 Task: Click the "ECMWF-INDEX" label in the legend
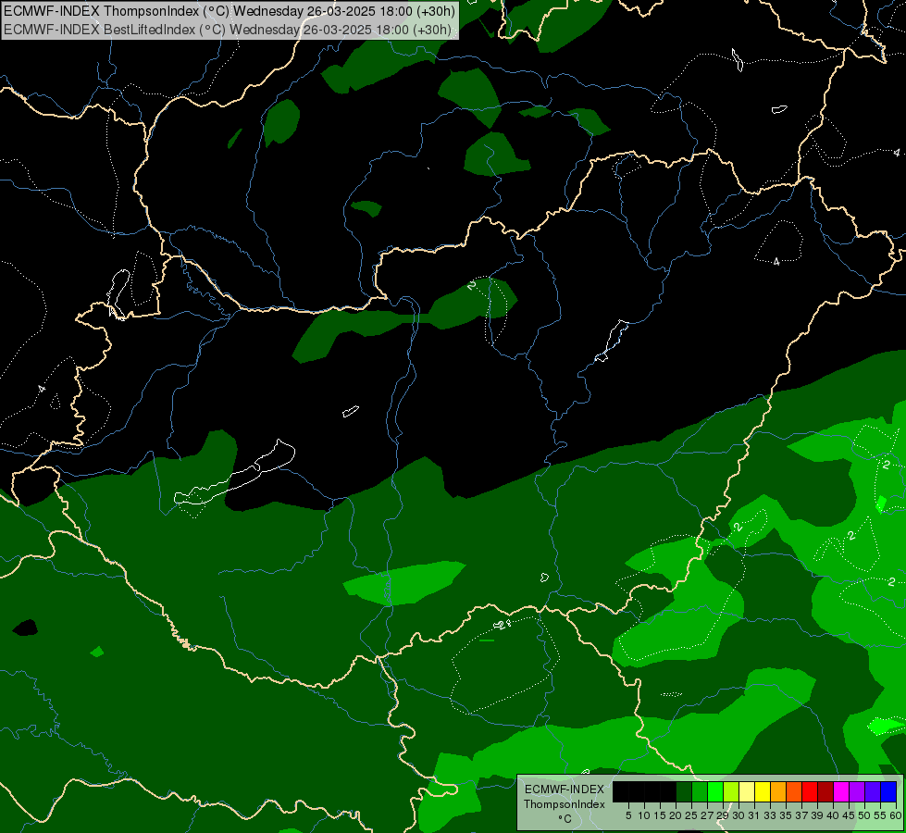click(x=565, y=789)
